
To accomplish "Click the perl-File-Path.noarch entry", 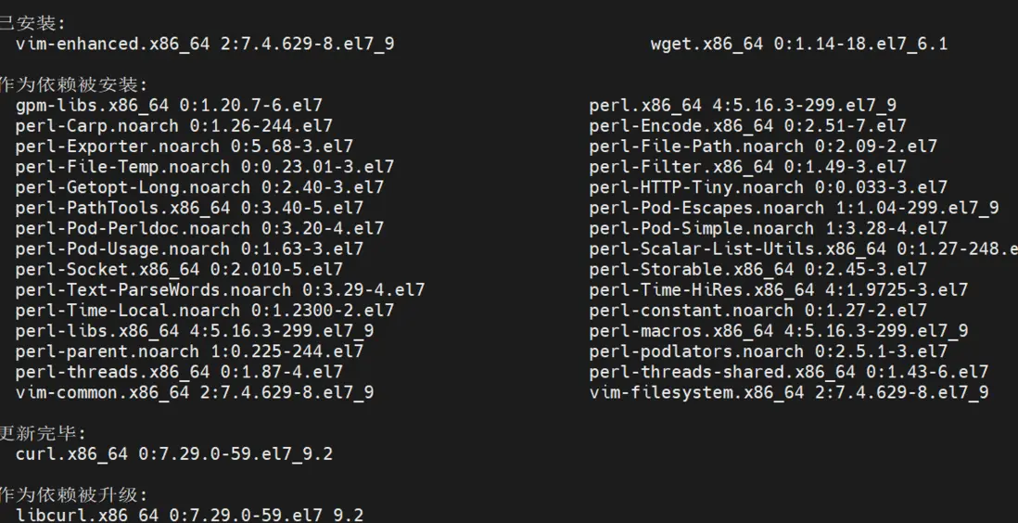I will pyautogui.click(x=762, y=147).
